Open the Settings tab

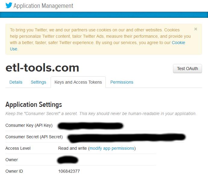click(38, 82)
